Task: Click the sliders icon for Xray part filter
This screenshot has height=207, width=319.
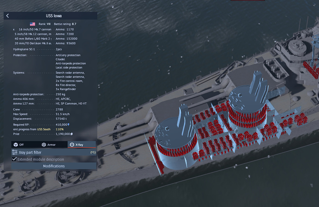Action: tap(15, 153)
